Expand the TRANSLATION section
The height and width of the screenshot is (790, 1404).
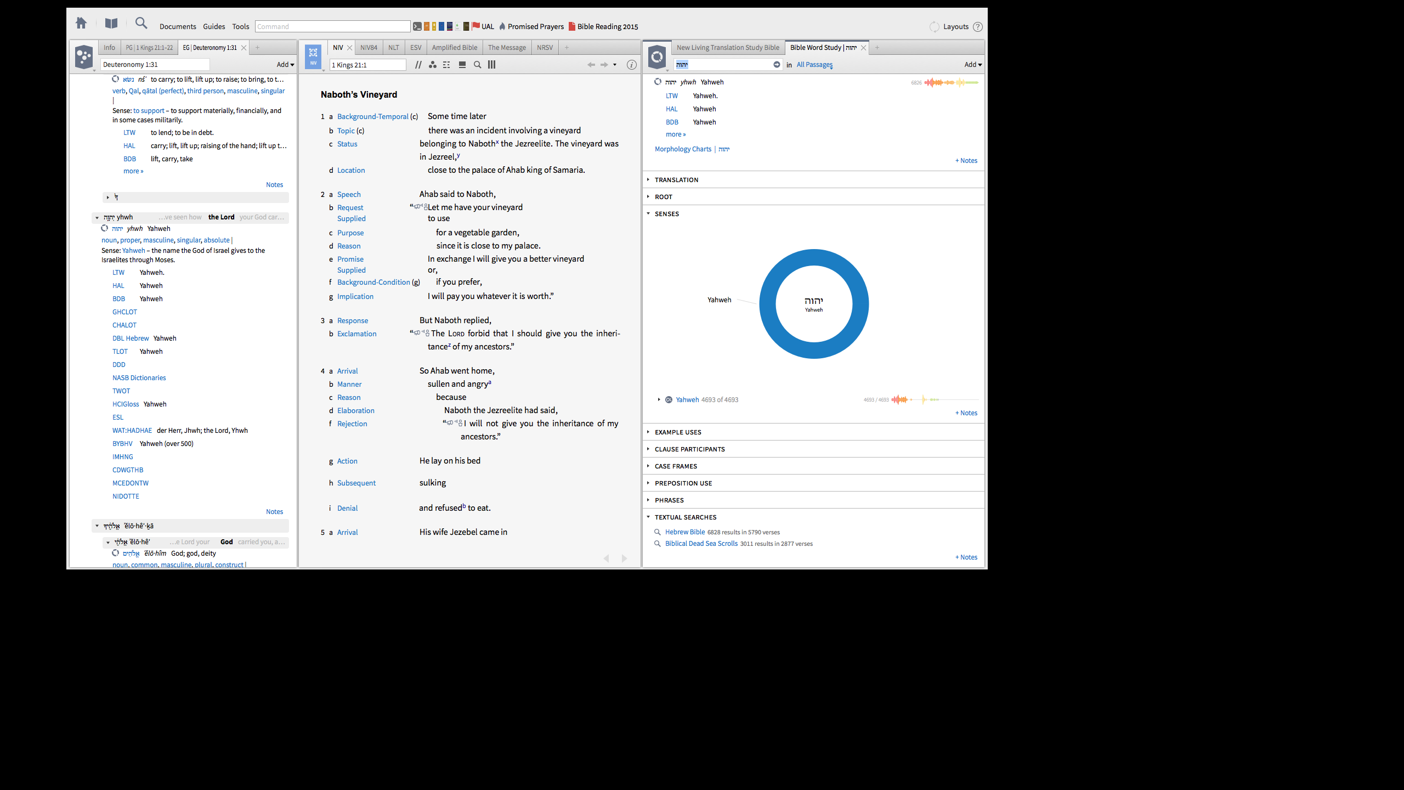[676, 180]
